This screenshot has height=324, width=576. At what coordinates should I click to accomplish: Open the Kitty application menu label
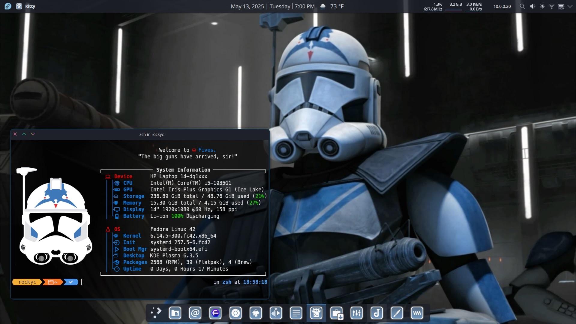click(x=30, y=6)
